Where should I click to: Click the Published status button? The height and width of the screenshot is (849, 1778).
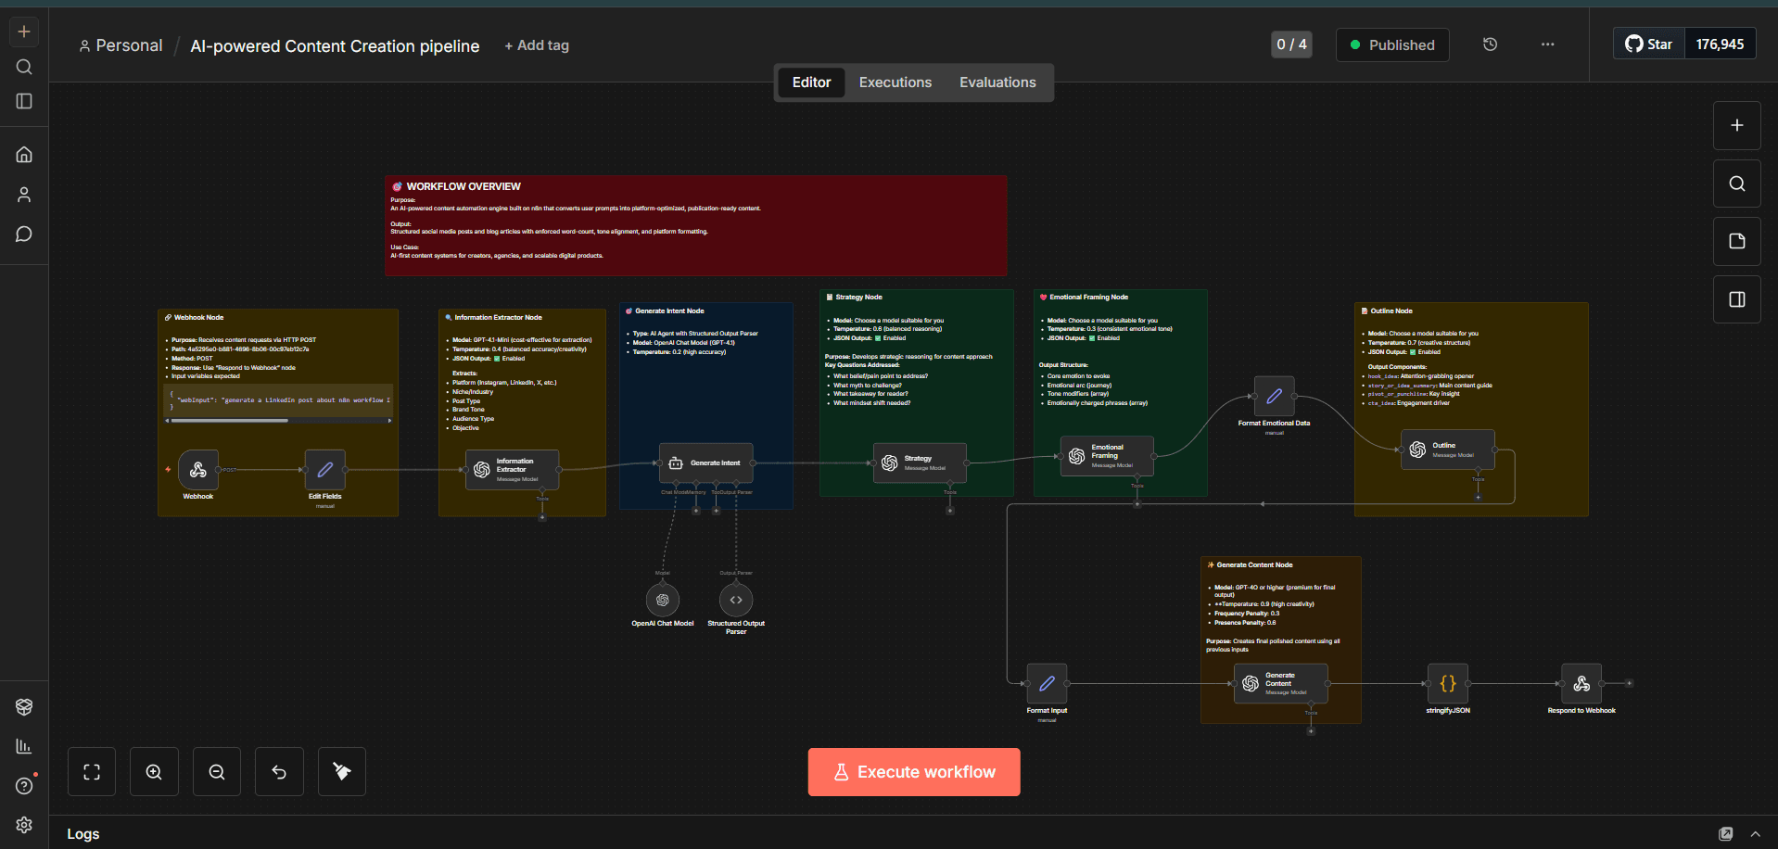1392,44
